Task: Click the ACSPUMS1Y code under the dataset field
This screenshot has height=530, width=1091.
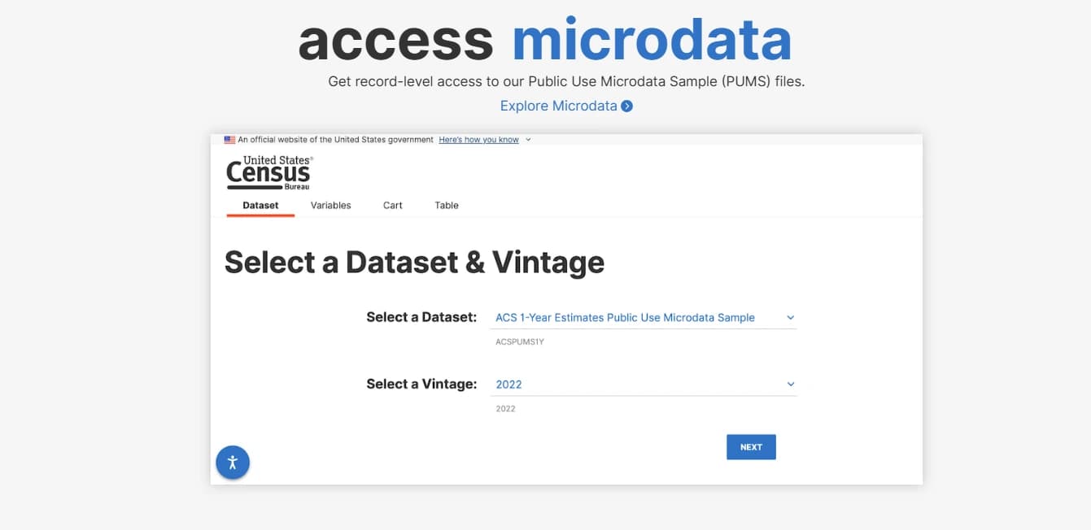Action: pos(520,342)
